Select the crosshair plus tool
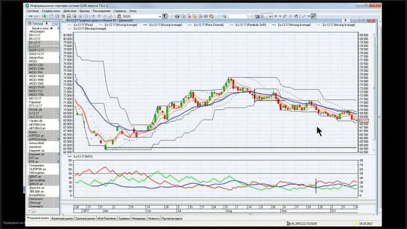 click(275, 16)
